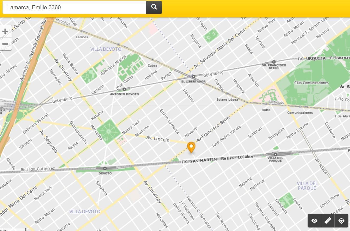350x231 pixels.
Task: Click the Simbron street label
Action: (x=255, y=132)
